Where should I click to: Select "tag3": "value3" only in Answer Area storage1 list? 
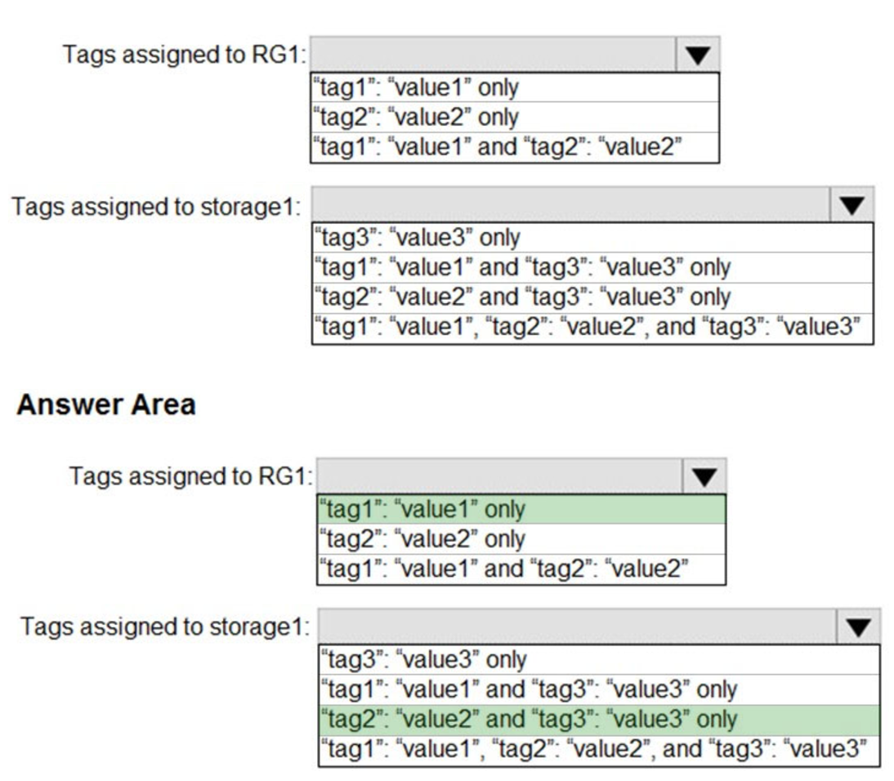598,660
